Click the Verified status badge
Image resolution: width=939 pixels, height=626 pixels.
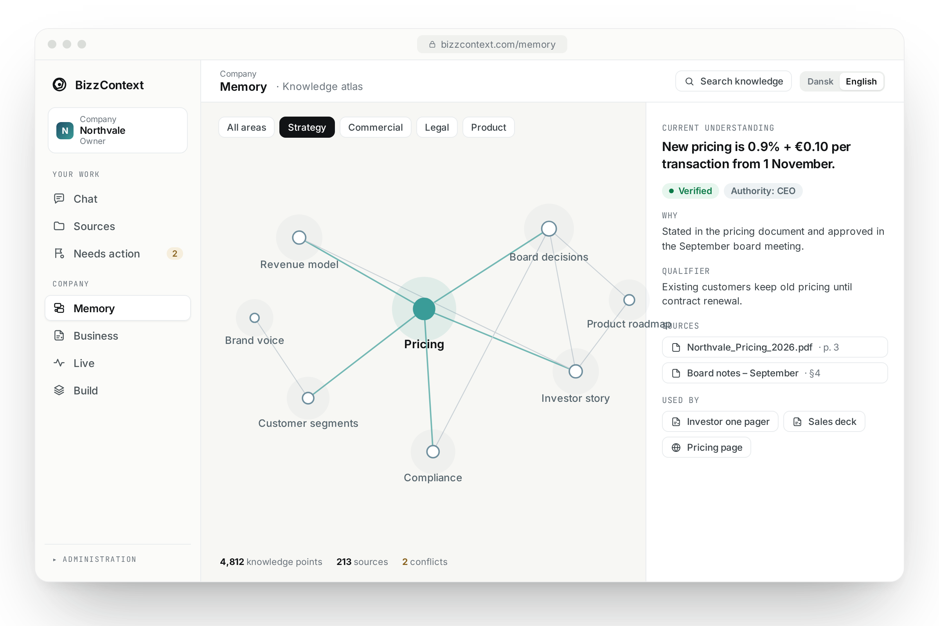click(x=690, y=191)
